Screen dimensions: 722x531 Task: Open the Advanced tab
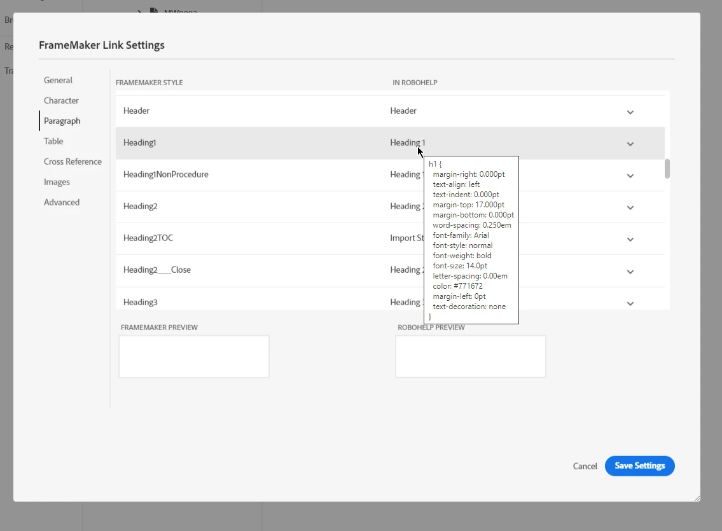[x=62, y=202]
